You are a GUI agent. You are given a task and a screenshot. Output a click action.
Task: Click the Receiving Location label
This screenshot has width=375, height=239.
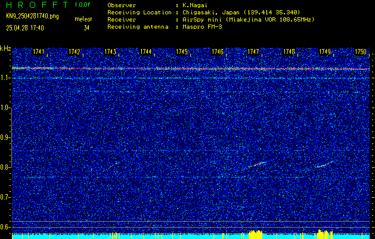click(140, 12)
